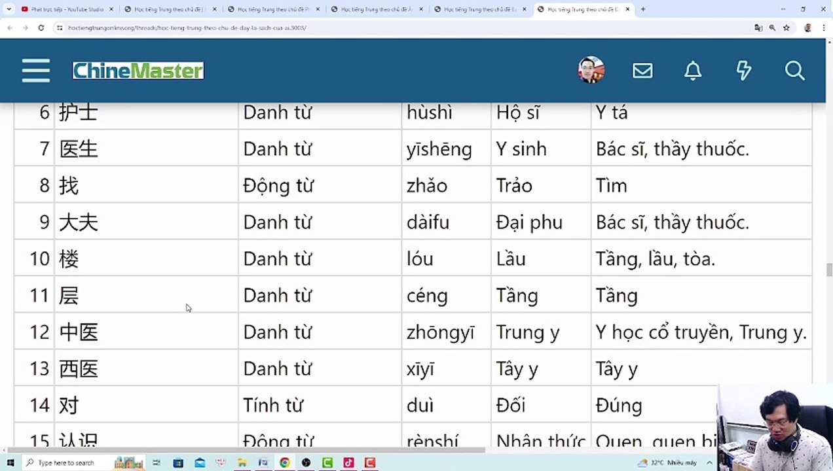Open TikTok from the taskbar
The image size is (833, 471).
[348, 462]
